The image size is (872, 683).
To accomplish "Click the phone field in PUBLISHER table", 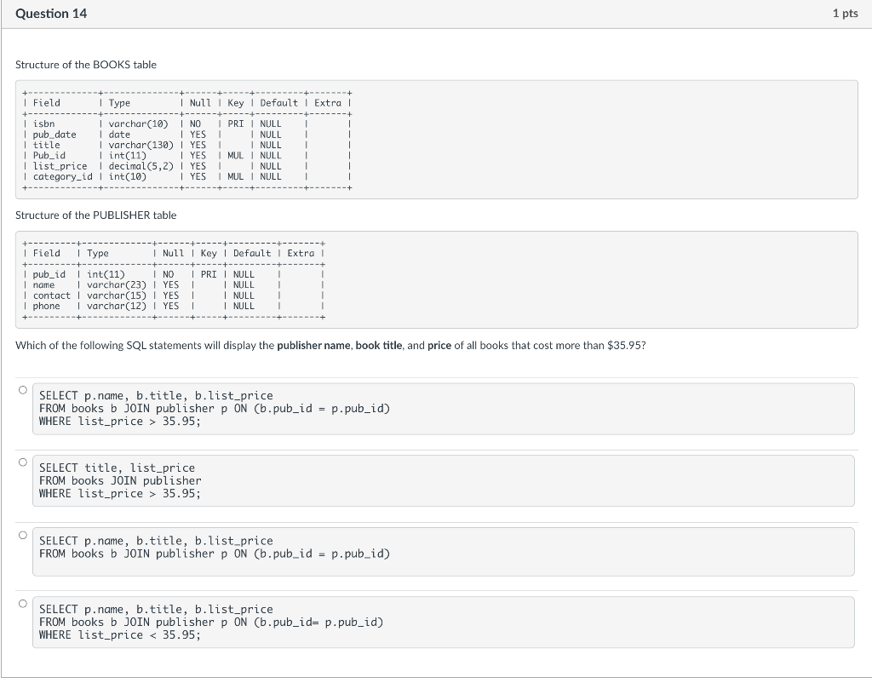I will click(x=46, y=306).
